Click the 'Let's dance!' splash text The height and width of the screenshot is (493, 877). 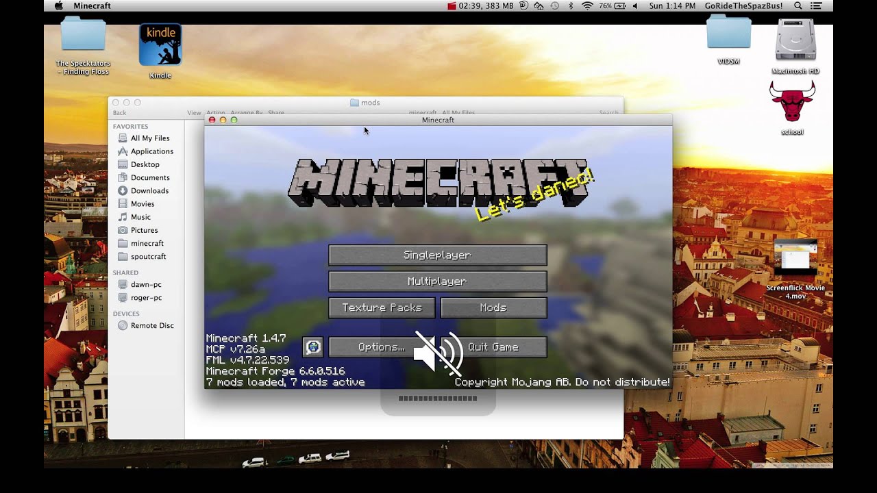[x=534, y=197]
